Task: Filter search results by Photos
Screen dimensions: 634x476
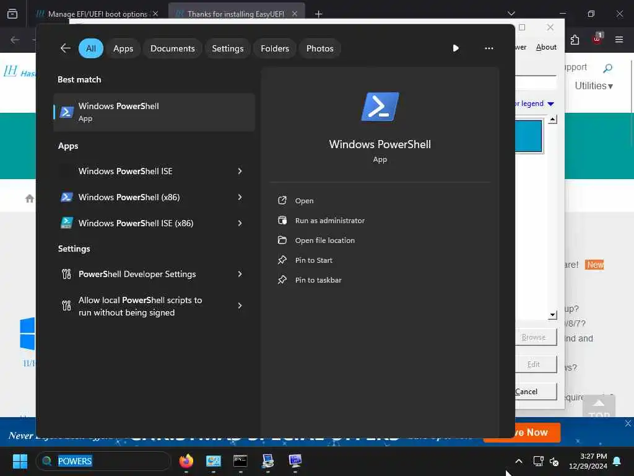Action: click(x=320, y=48)
